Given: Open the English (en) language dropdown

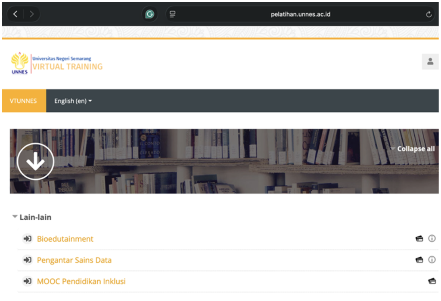Looking at the screenshot, I should (73, 101).
